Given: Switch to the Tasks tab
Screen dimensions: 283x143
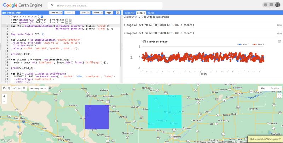Looking at the screenshot, I should click(x=151, y=13).
